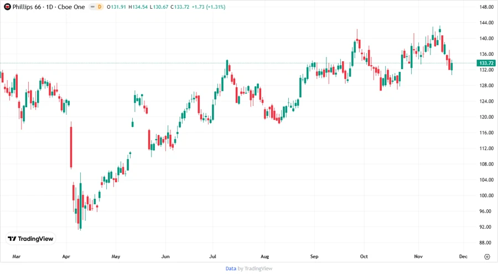Click the Mar label on the time axis
Image resolution: width=498 pixels, height=275 pixels.
click(17, 257)
